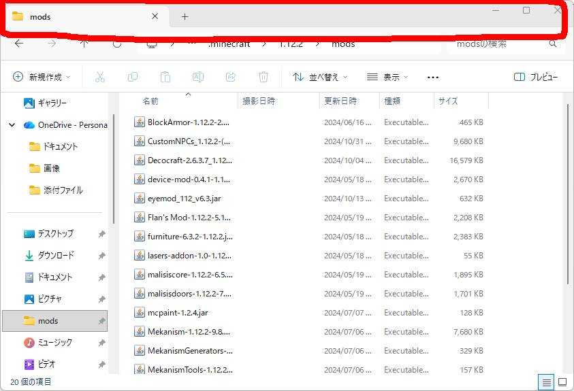Click the Copy icon in toolbar
The image size is (574, 391).
[133, 77]
